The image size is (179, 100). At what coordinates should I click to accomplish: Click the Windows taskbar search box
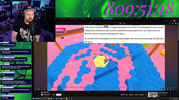pyautogui.click(x=41, y=98)
